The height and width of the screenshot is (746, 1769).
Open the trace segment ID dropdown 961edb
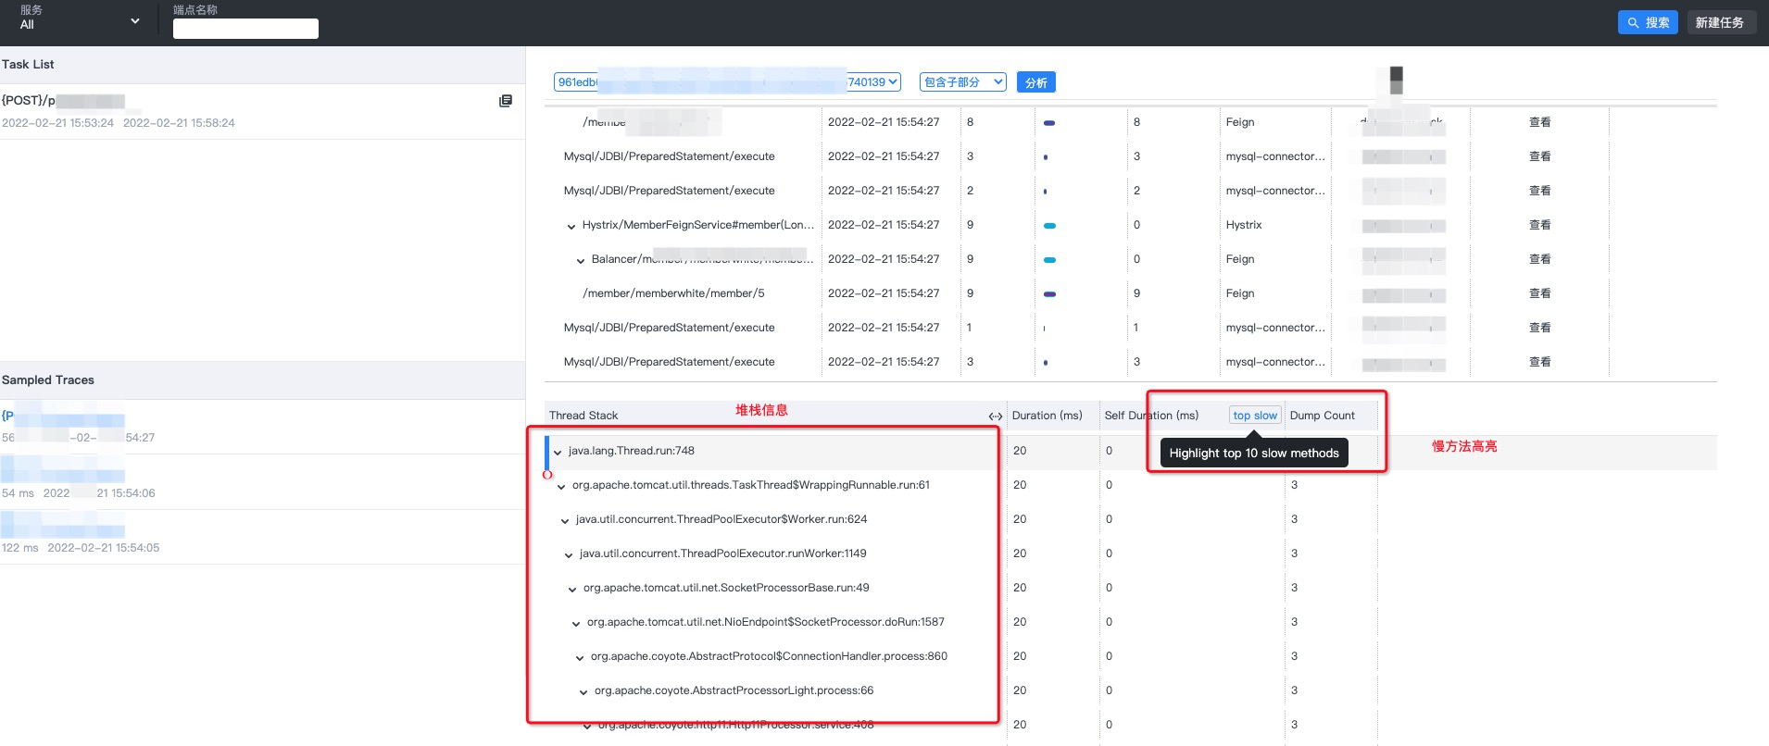coord(727,82)
